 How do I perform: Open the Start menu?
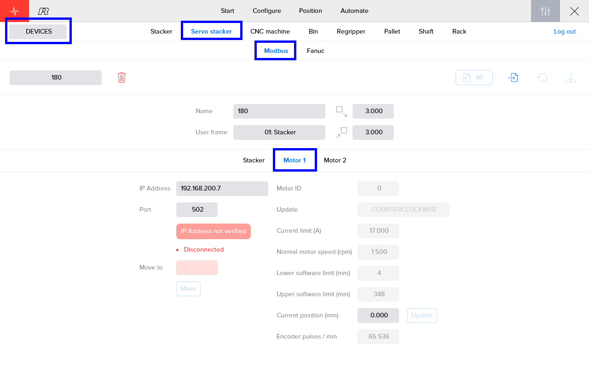227,11
